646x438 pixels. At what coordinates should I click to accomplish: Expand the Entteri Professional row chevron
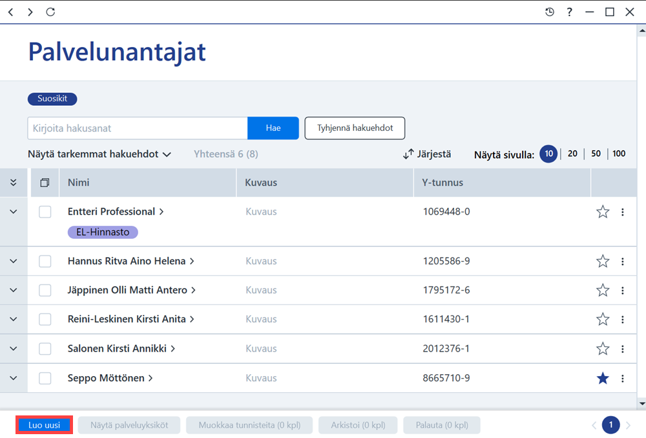(13, 212)
